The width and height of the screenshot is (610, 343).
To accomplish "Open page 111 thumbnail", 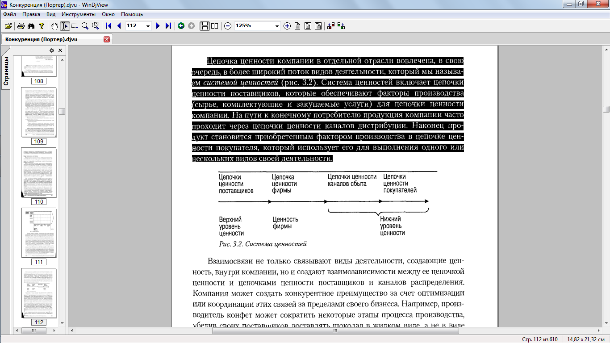I will [x=39, y=233].
